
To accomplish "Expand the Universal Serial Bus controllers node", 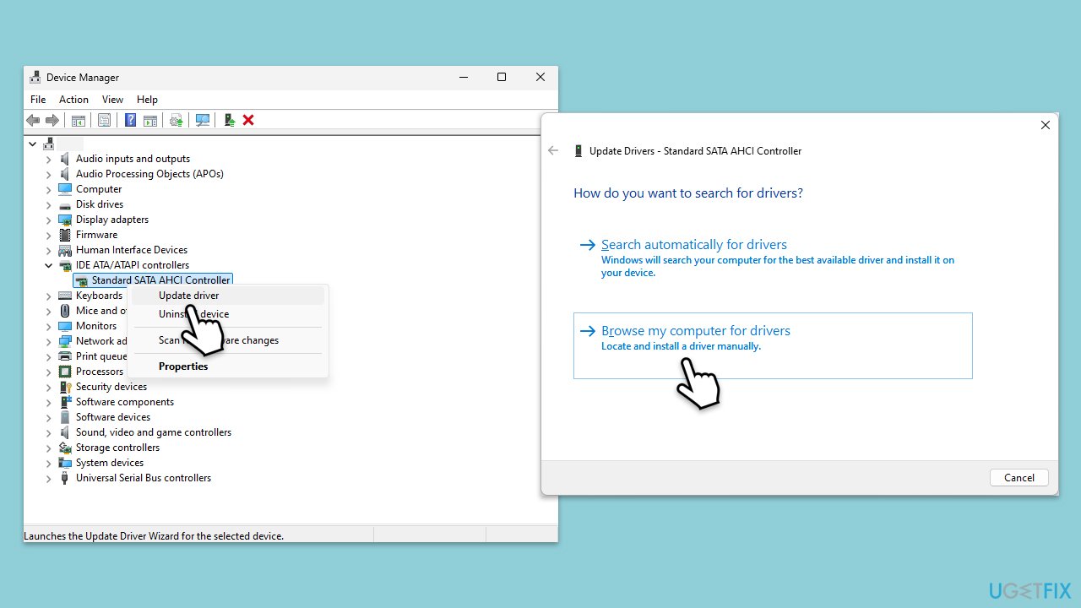I will coord(48,478).
